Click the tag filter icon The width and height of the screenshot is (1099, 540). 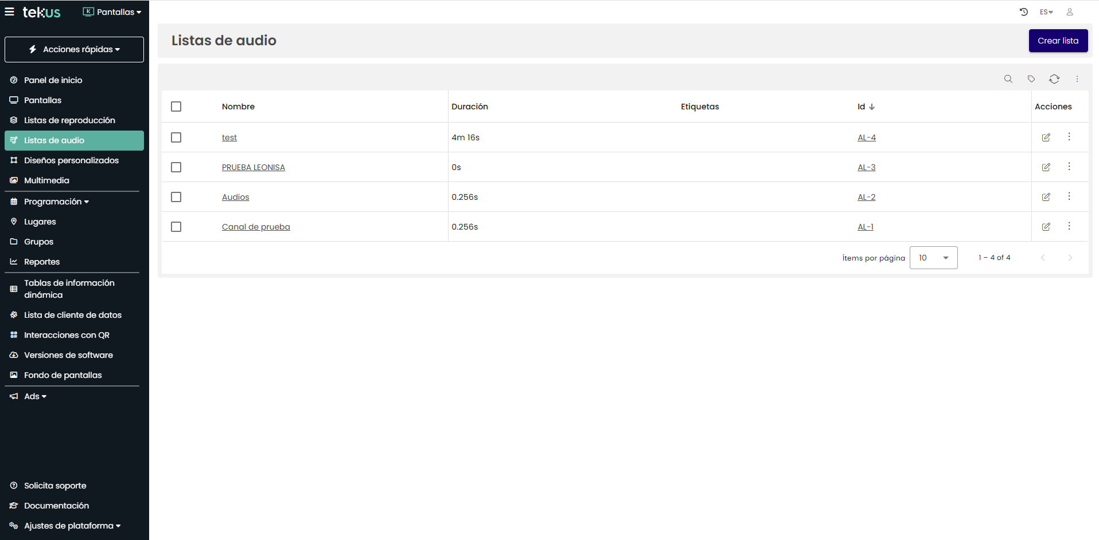click(x=1031, y=79)
